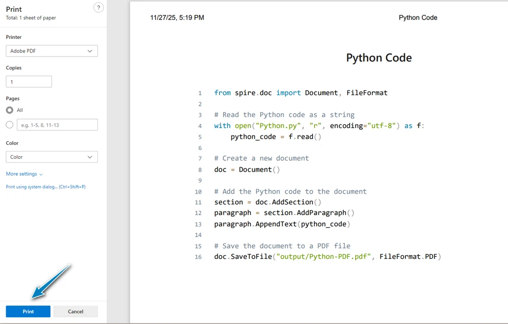Open the Color mode dropdown
This screenshot has height=324, width=508.
click(52, 157)
